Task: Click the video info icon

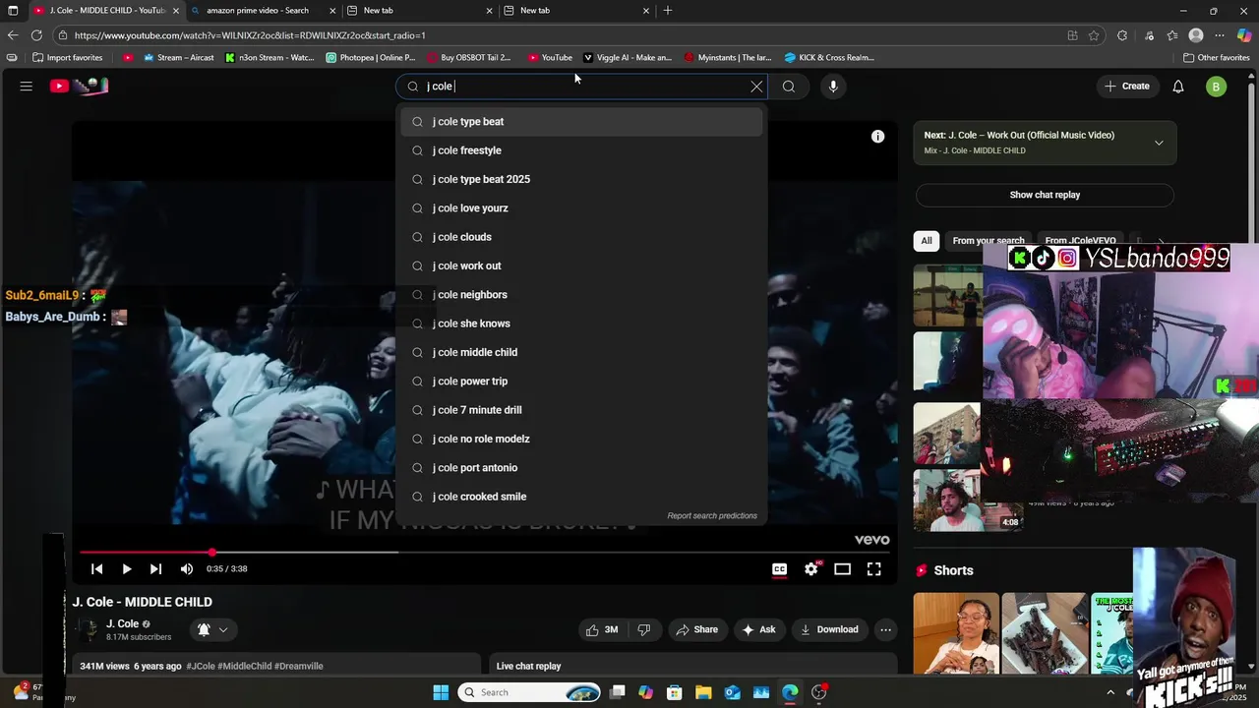Action: 877,137
